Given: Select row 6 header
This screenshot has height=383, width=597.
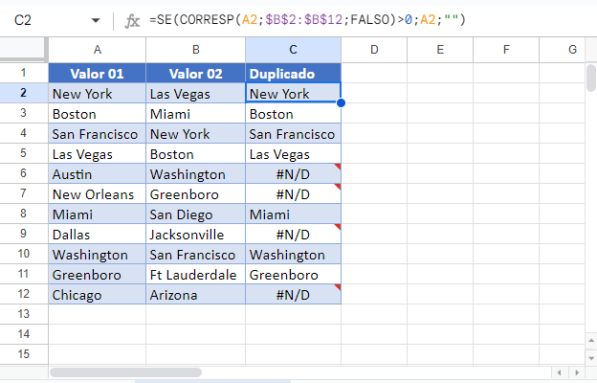Looking at the screenshot, I should [x=24, y=173].
